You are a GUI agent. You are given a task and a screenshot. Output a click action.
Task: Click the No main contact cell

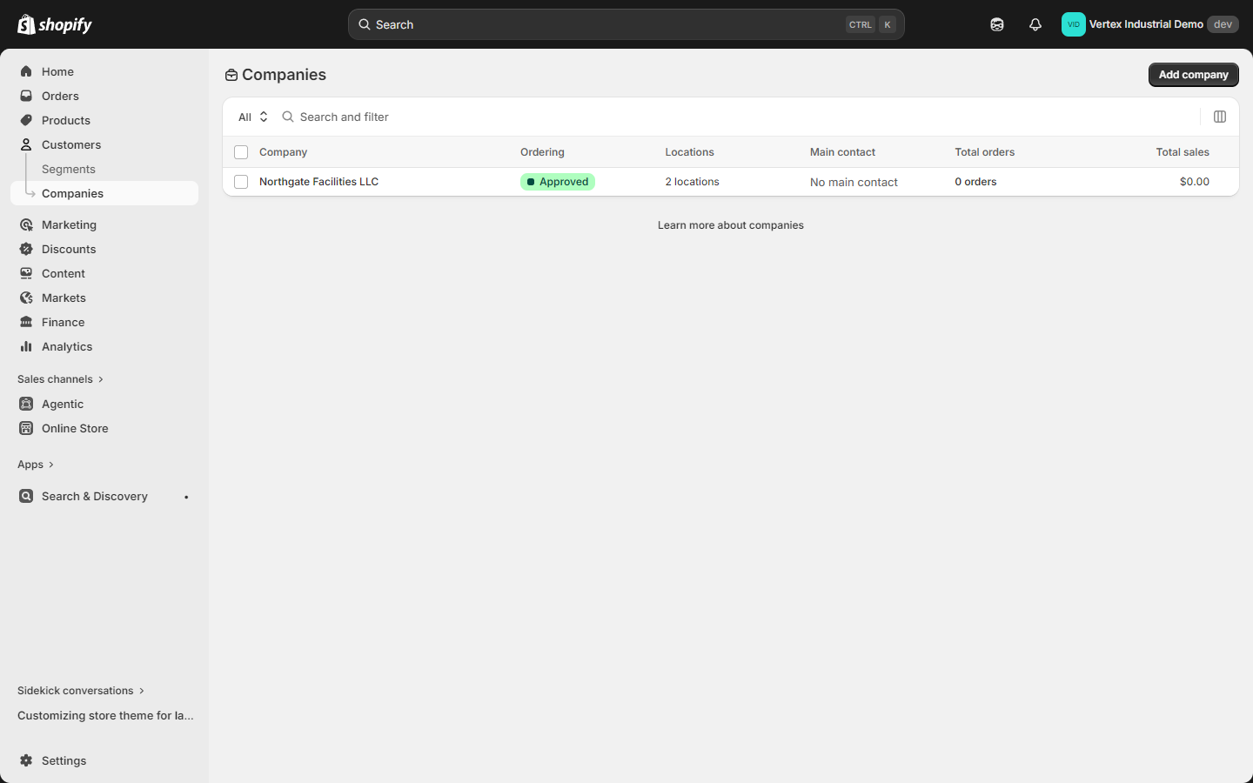(854, 183)
